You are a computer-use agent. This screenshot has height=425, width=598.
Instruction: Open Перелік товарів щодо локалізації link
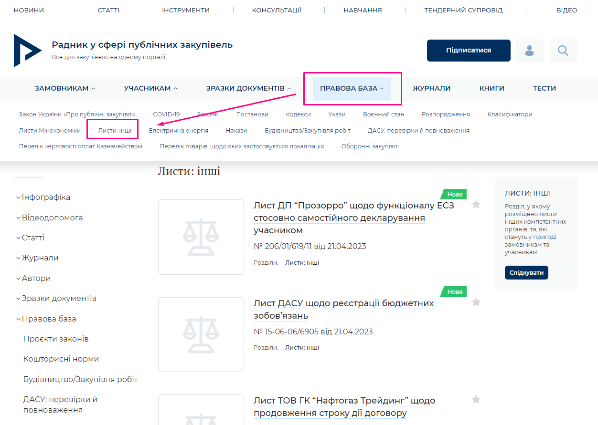coord(242,146)
